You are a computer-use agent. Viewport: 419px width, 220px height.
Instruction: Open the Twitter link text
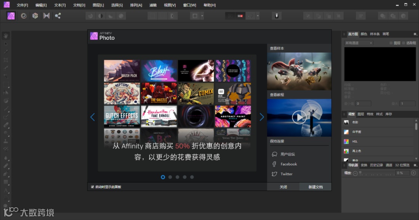coord(286,174)
